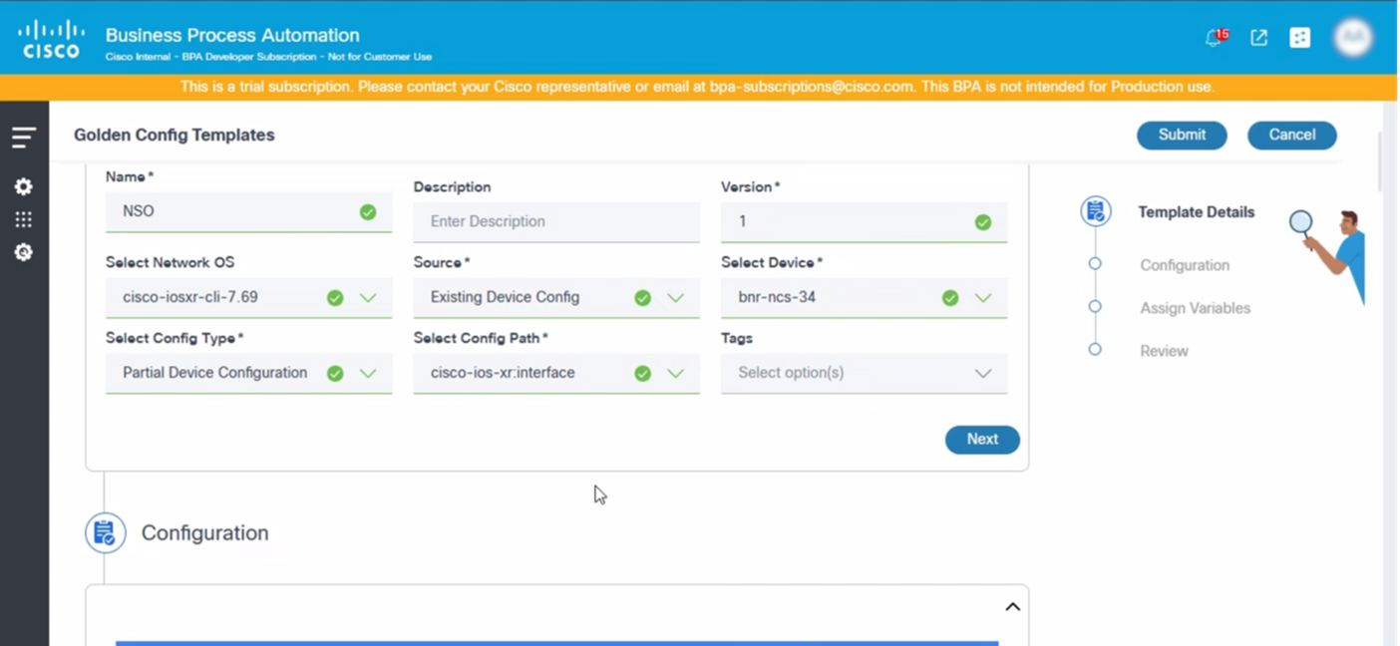The height and width of the screenshot is (646, 1400).
Task: Open the notifications bell
Action: [x=1214, y=38]
